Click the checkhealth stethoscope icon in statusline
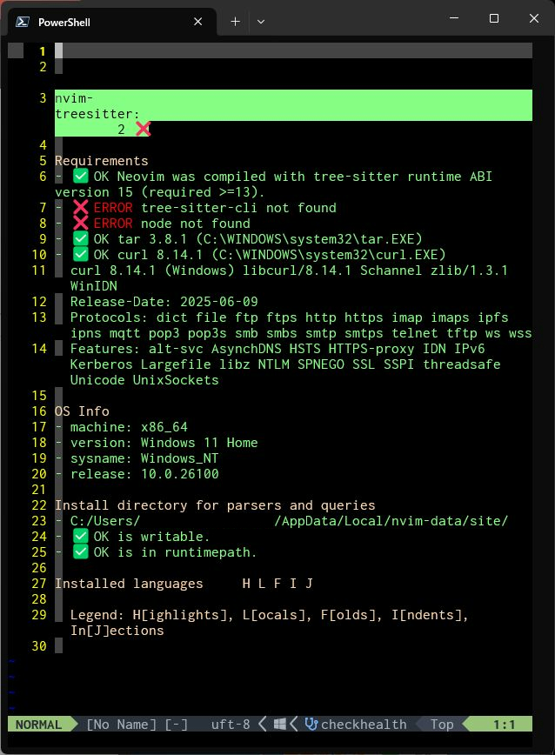 click(x=311, y=724)
